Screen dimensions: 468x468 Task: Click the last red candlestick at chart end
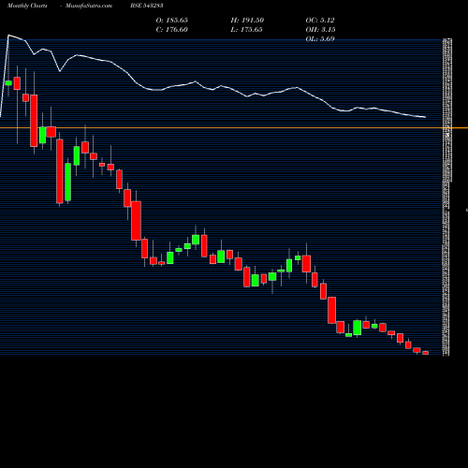pyautogui.click(x=426, y=353)
